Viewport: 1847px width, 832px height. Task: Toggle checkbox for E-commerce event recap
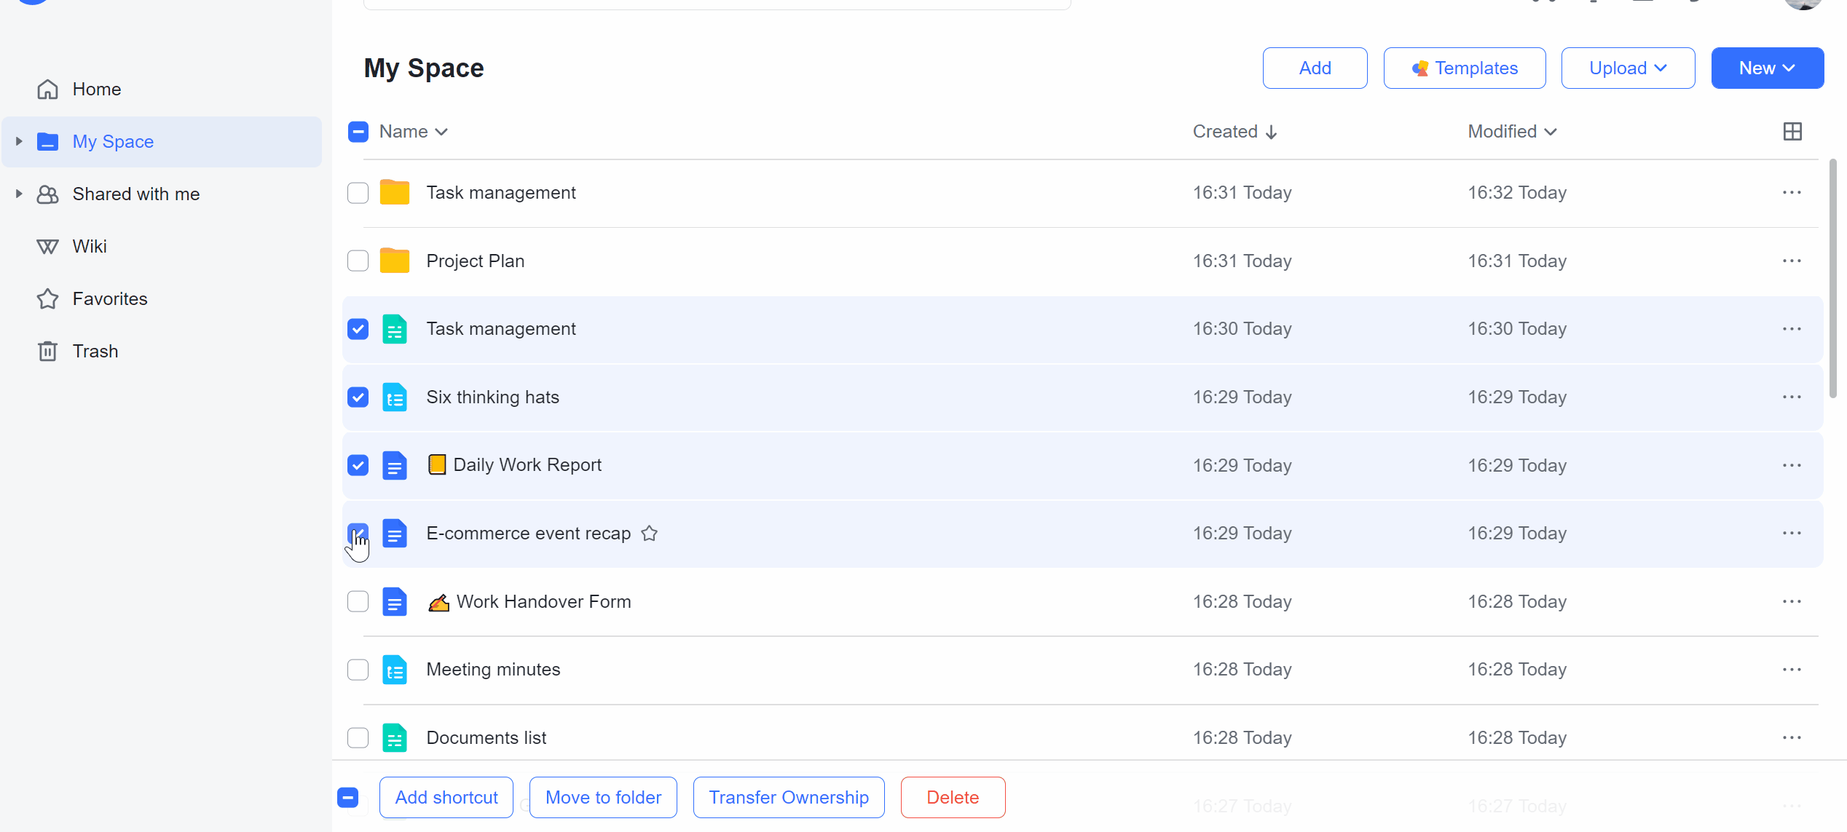click(358, 533)
